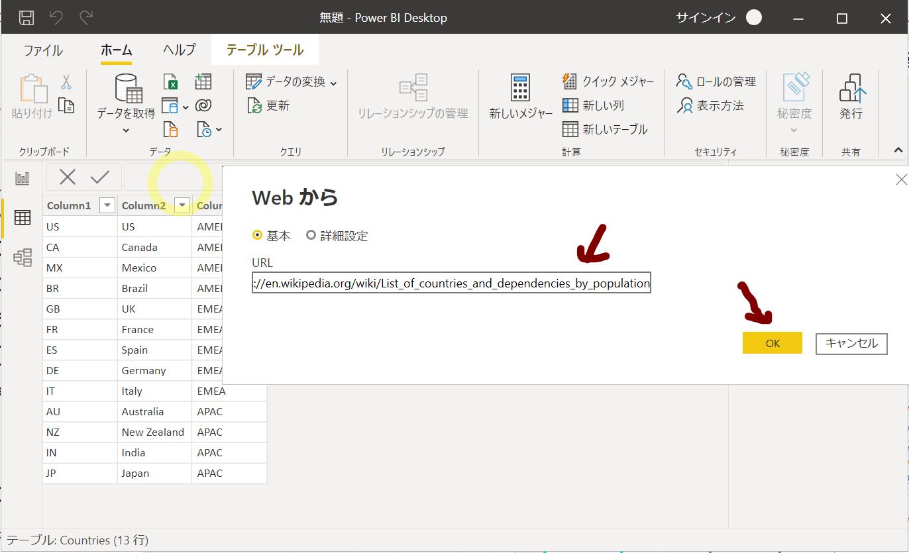The image size is (909, 553).
Task: Open the Model view diagram icon
Action: tap(23, 258)
